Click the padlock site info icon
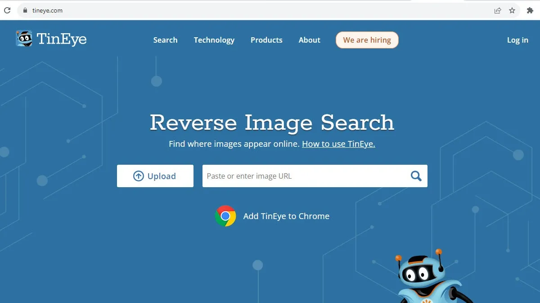Viewport: 540px width, 303px height. 25,10
